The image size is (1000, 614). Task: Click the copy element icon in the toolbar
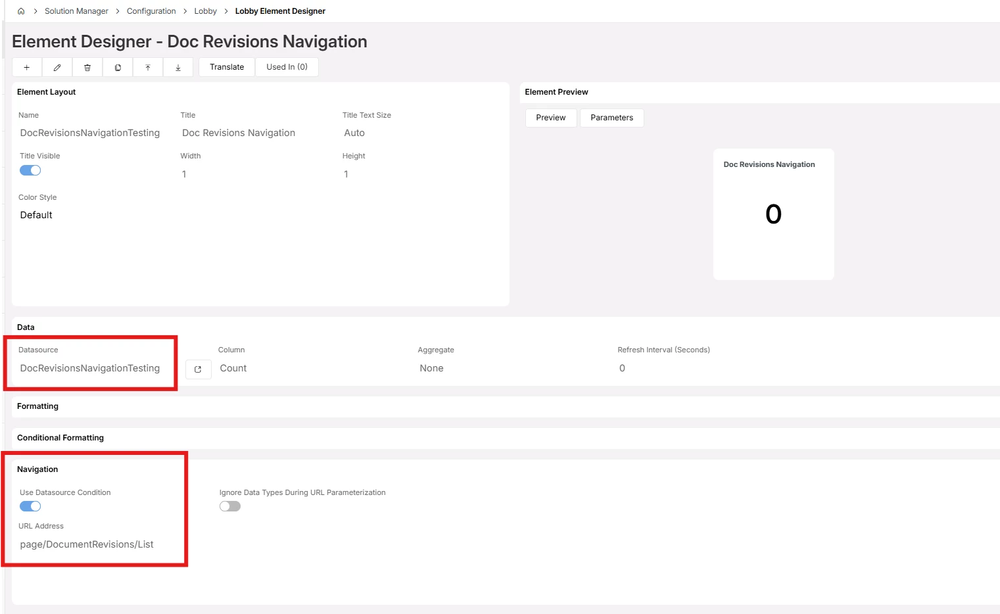pos(118,67)
